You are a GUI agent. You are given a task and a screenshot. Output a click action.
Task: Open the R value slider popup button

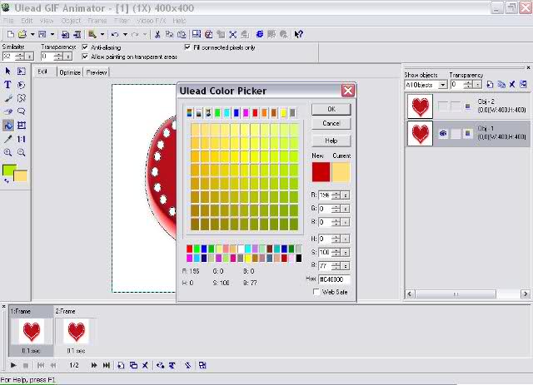[345, 195]
